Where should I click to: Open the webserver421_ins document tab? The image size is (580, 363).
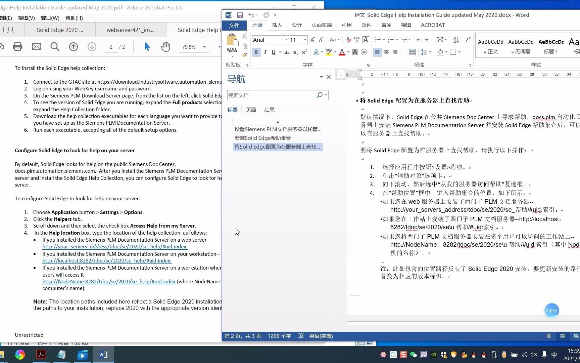coord(131,30)
